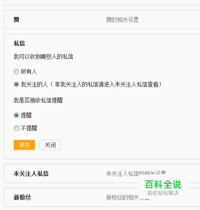Expand the 新粉丝 settings section
Screen dimensions: 200x210
(102, 197)
